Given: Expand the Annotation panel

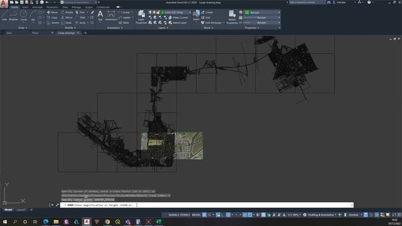Looking at the screenshot, I should tap(114, 28).
